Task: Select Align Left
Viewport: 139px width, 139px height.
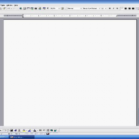Action: 122,8
